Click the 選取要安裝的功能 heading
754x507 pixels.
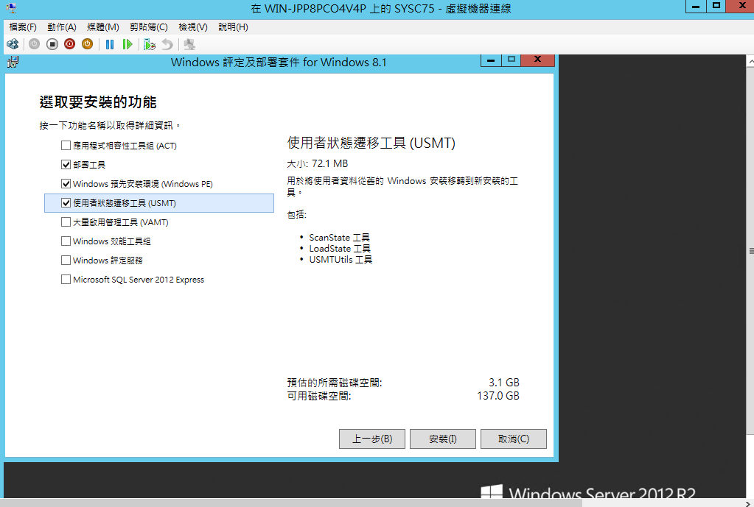point(98,102)
